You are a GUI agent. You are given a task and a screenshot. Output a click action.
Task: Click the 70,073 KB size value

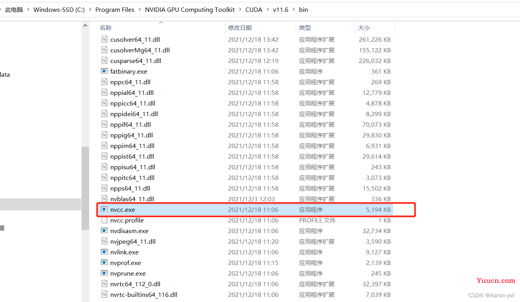click(x=377, y=124)
